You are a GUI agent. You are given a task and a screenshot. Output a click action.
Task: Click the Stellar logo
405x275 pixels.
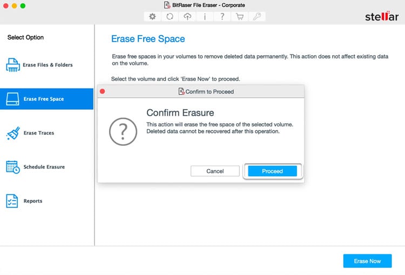381,16
